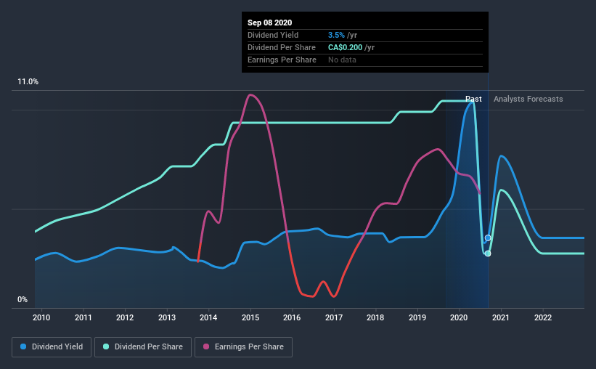This screenshot has height=369, width=596.
Task: Click the 11.0% y-axis label
Action: click(x=28, y=82)
